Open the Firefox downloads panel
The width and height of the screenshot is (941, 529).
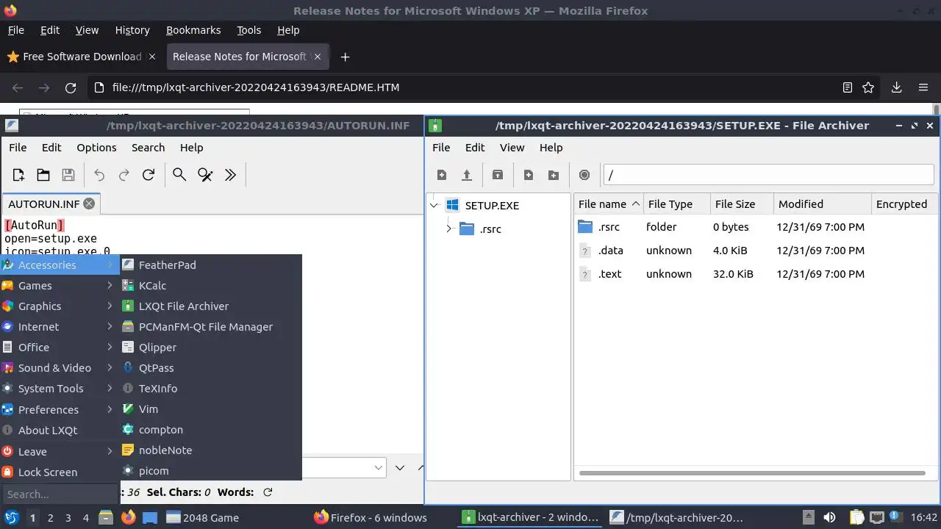click(896, 87)
